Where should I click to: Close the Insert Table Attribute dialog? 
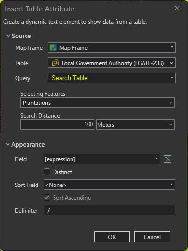click(x=177, y=8)
